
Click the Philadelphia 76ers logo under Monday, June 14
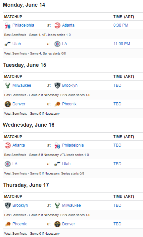click(8, 25)
